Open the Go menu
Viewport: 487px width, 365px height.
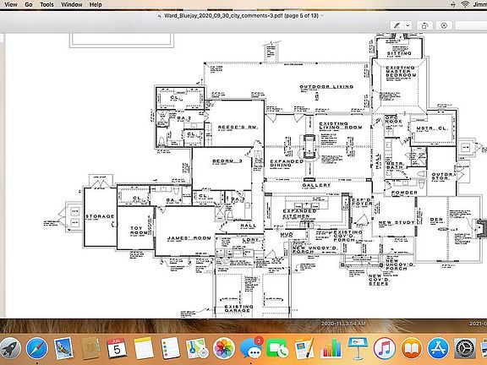coord(28,4)
